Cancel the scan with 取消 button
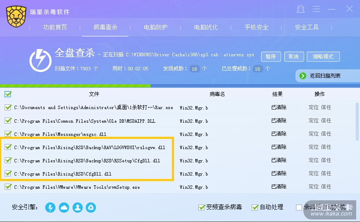Screen dimensions: 360x222 click(x=294, y=57)
